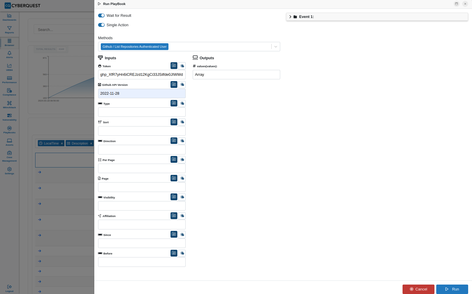This screenshot has width=472, height=294.
Task: Click dark folder icon beside Since
Action: (174, 234)
